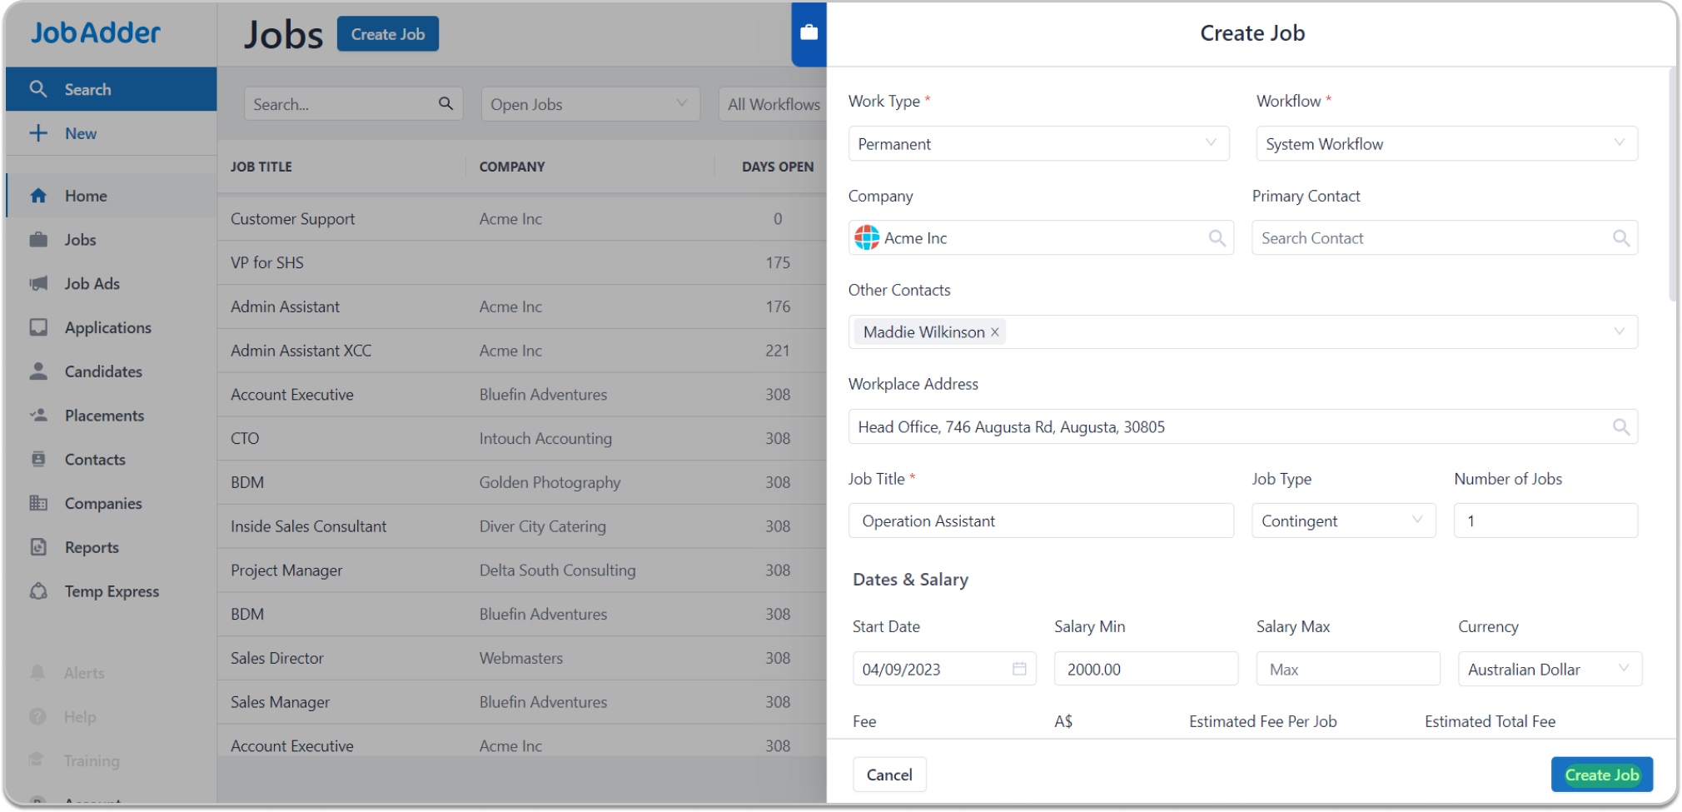1682x812 pixels.
Task: Open the All Workflows filter
Action: coord(774,103)
